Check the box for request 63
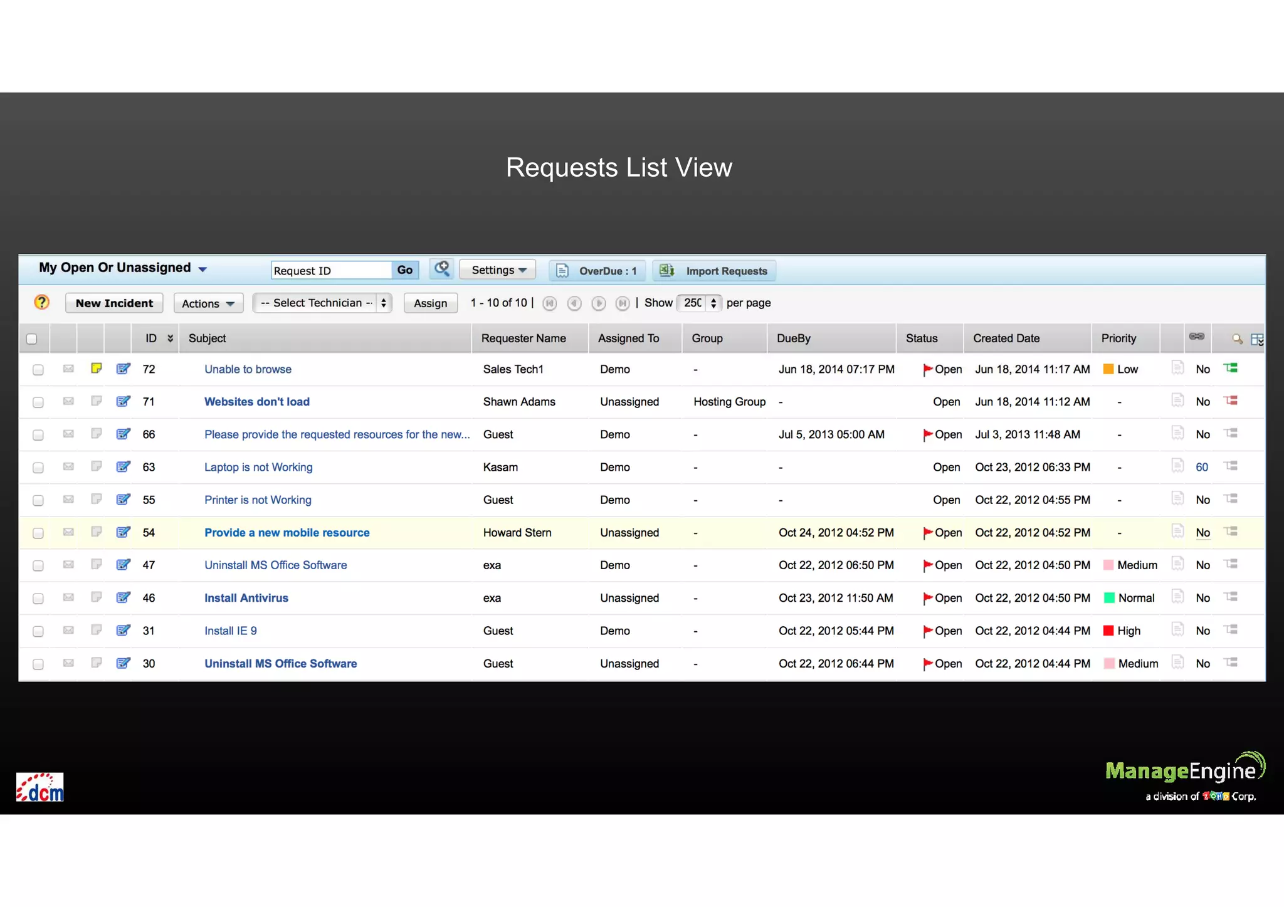This screenshot has height=907, width=1284. click(38, 468)
